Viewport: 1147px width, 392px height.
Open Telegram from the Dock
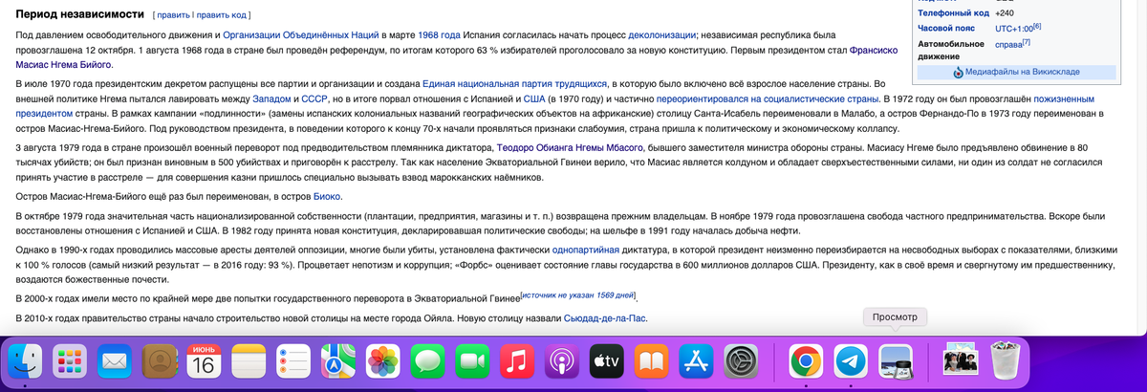pyautogui.click(x=851, y=361)
